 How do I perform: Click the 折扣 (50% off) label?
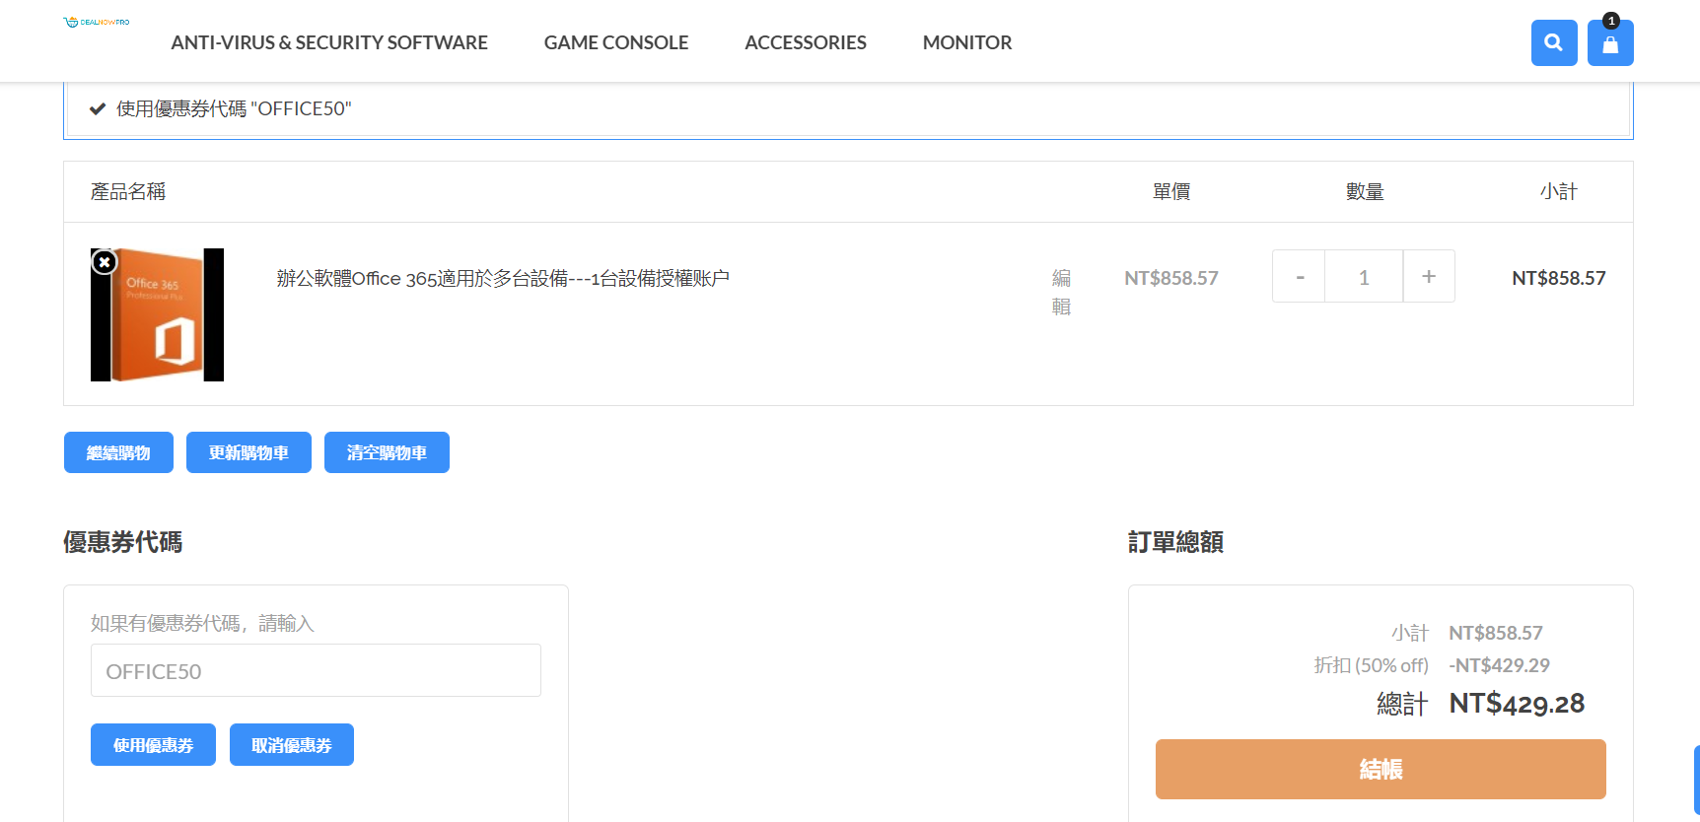[x=1372, y=665]
